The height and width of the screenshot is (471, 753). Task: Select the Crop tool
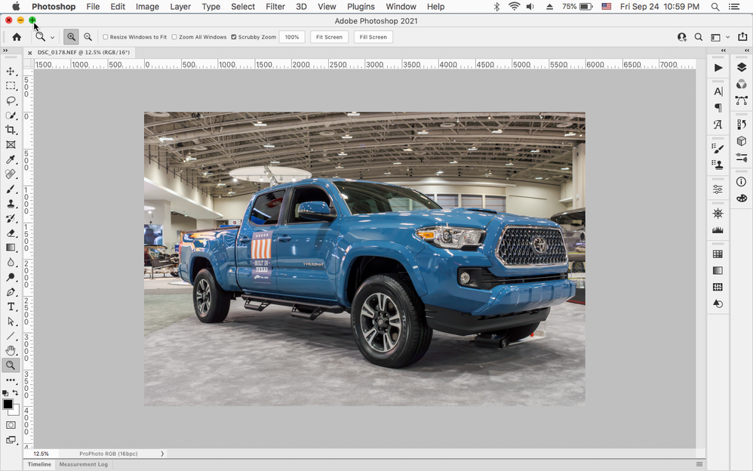click(x=11, y=130)
